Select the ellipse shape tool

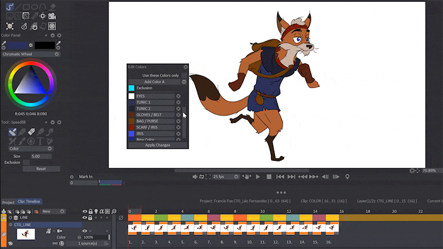coord(35,7)
